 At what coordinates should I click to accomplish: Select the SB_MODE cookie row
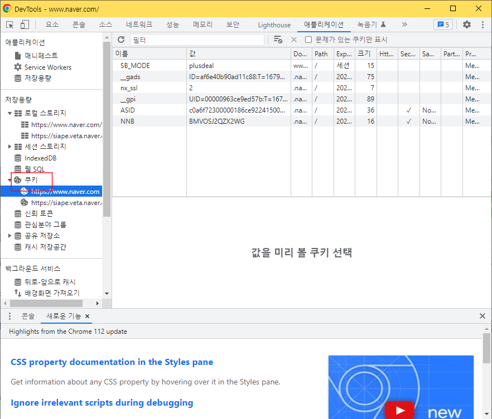[302, 66]
